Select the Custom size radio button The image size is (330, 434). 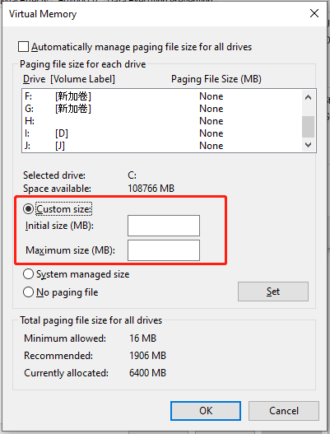point(28,209)
